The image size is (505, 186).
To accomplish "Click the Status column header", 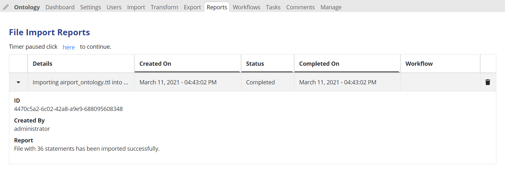I will [x=255, y=63].
